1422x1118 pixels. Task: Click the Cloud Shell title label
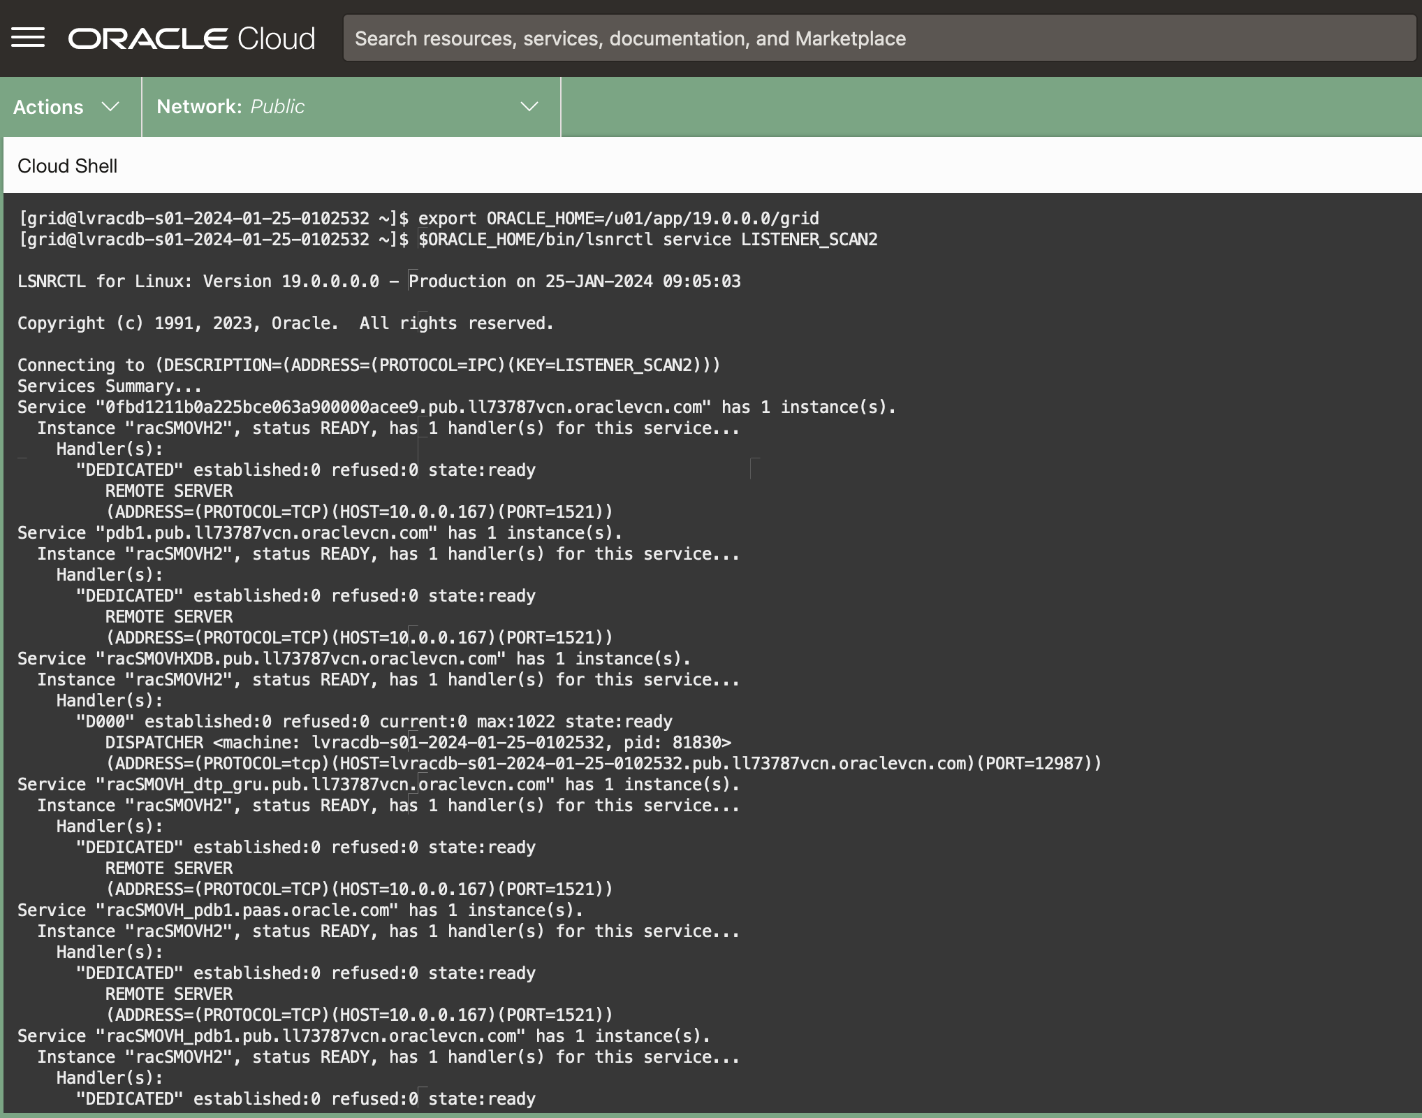pos(67,166)
